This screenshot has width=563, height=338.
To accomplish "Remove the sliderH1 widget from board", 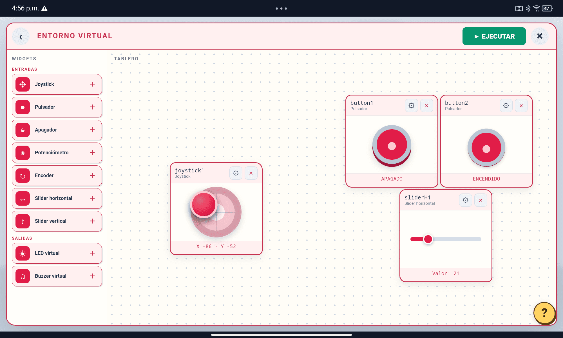I will click(x=481, y=200).
